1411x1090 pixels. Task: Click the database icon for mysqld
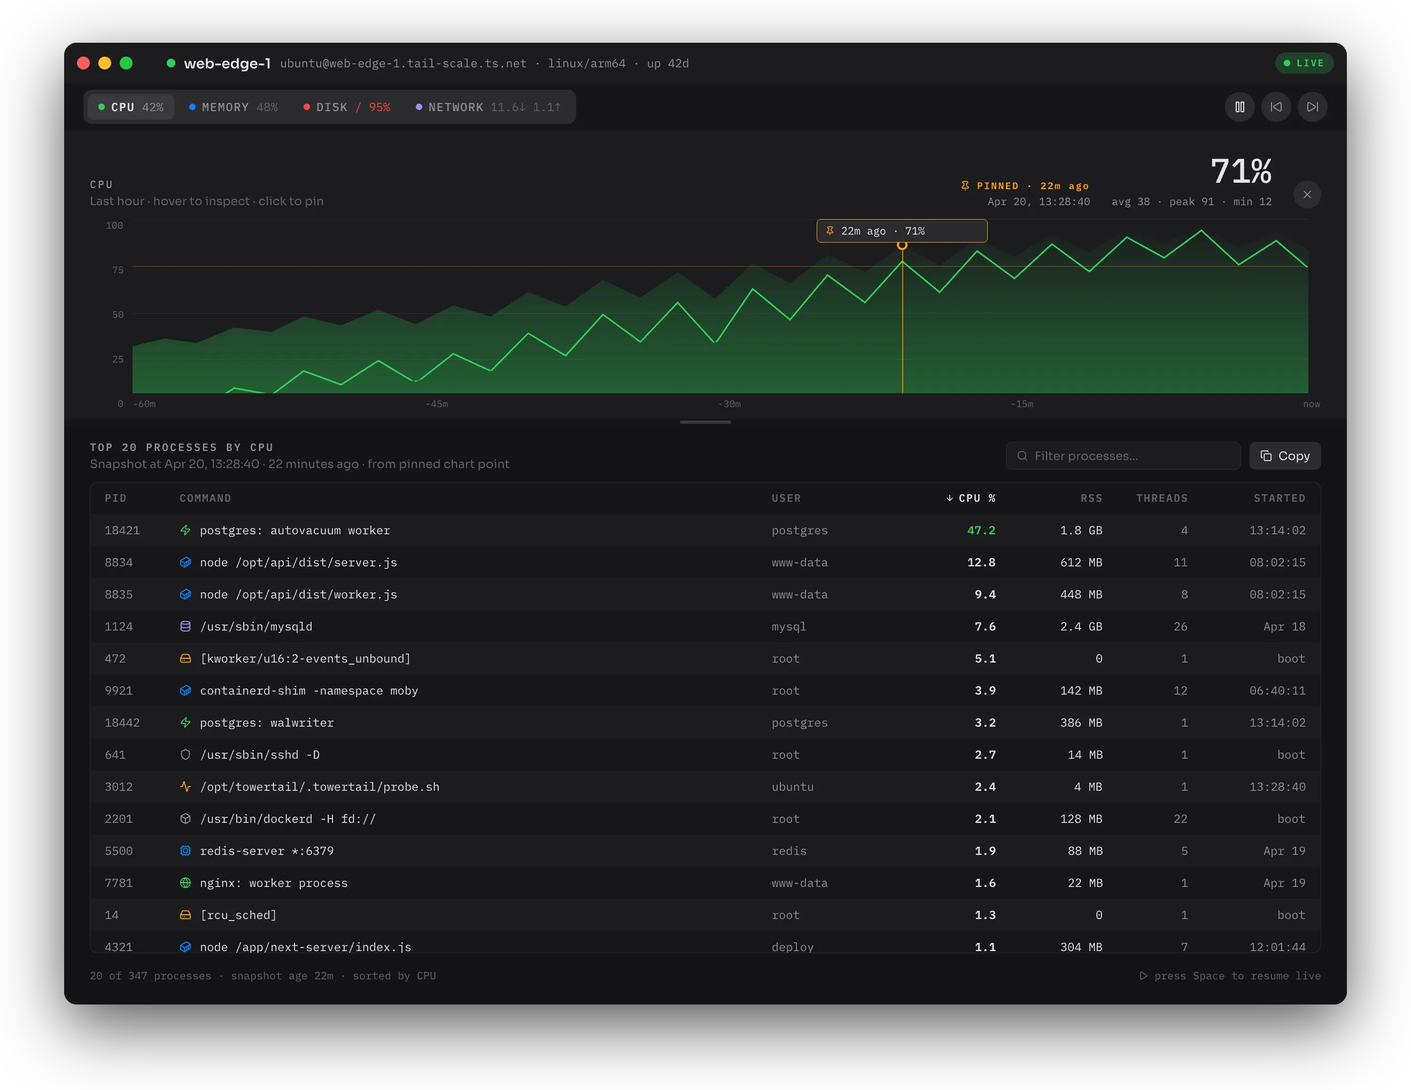[185, 626]
